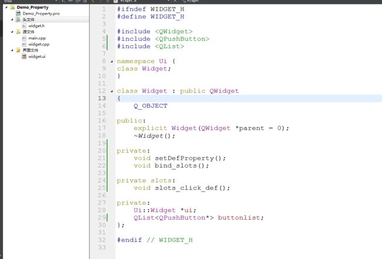Click line number 13 in the gutter
Viewport: 382px width, 259px height.
(x=102, y=98)
